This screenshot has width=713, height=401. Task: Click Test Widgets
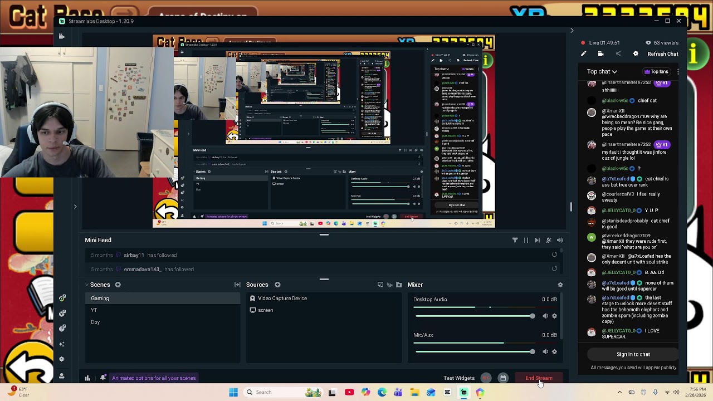pyautogui.click(x=459, y=378)
